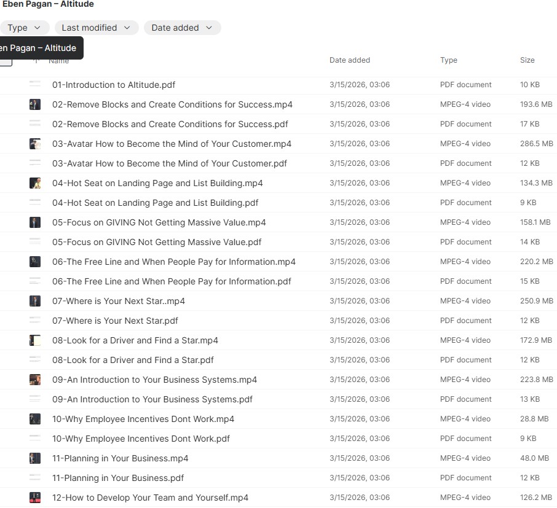
Task: Sort by the Date added column header
Action: click(x=349, y=60)
